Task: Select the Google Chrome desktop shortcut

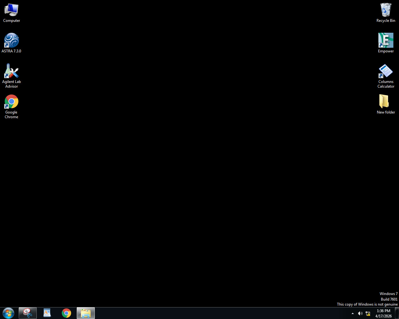Action: click(x=12, y=106)
